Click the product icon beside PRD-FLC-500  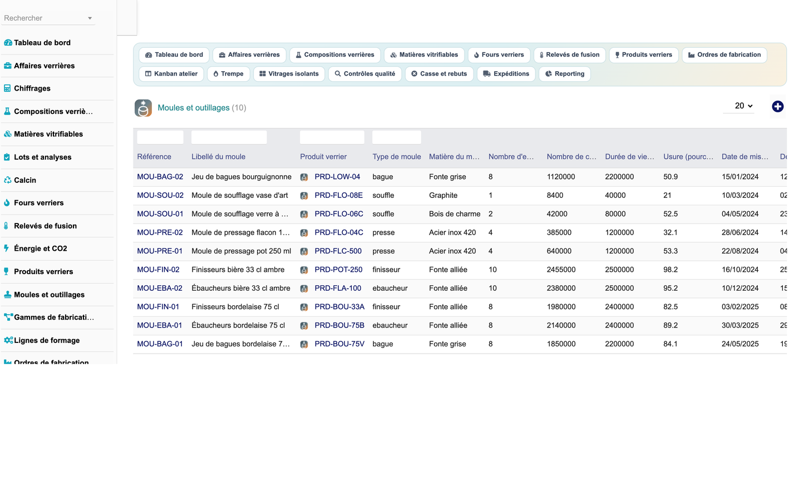tap(304, 251)
